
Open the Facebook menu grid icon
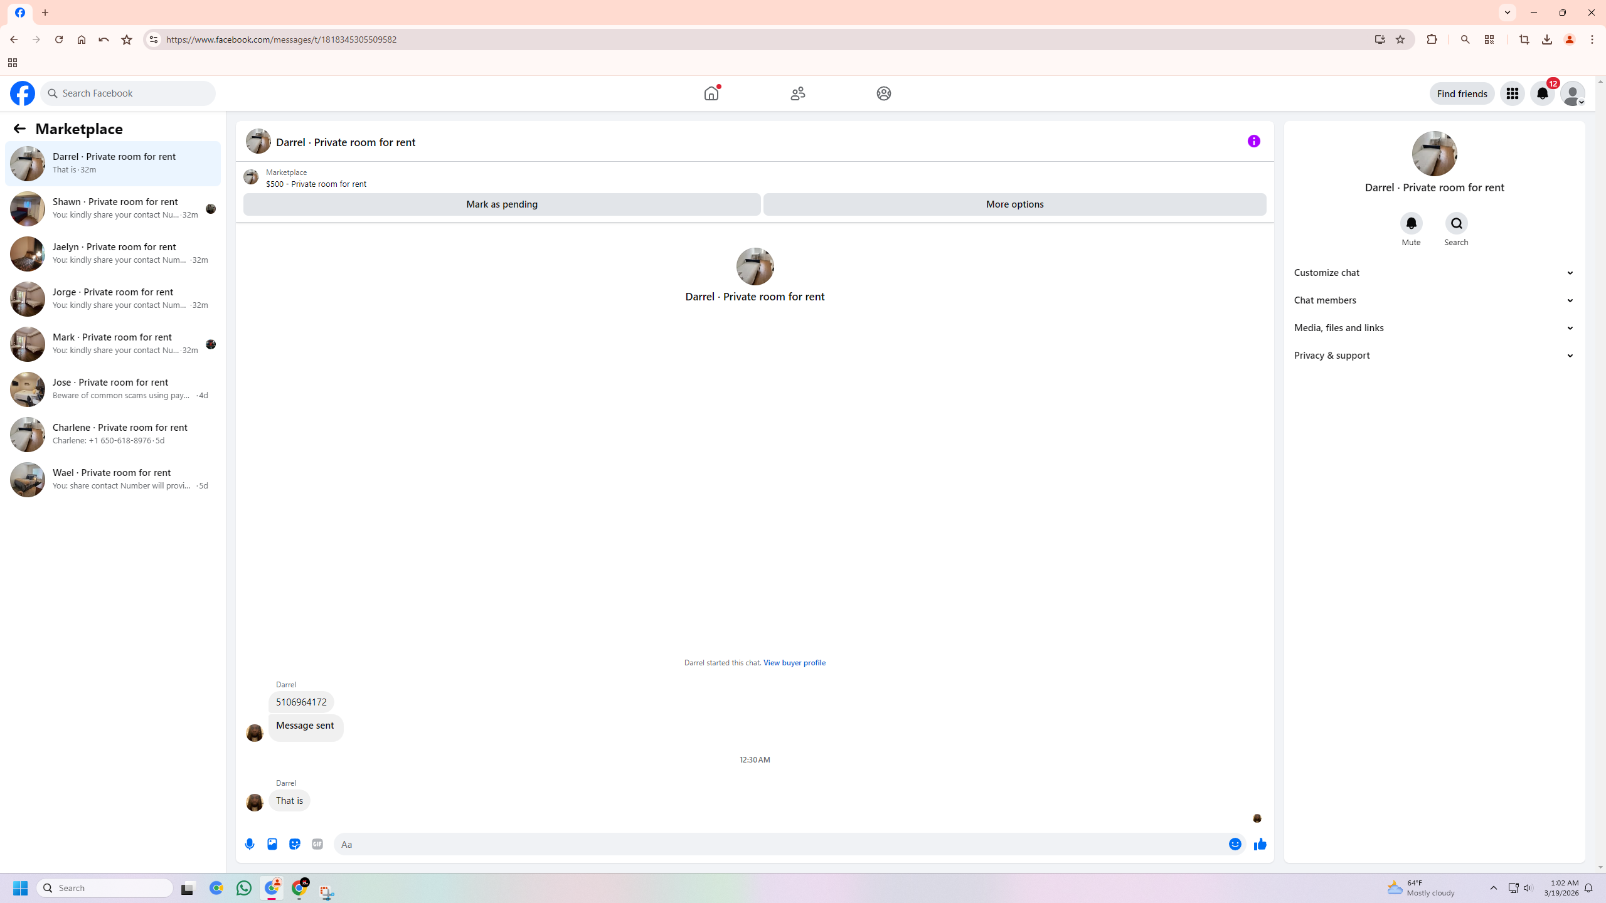point(1512,93)
